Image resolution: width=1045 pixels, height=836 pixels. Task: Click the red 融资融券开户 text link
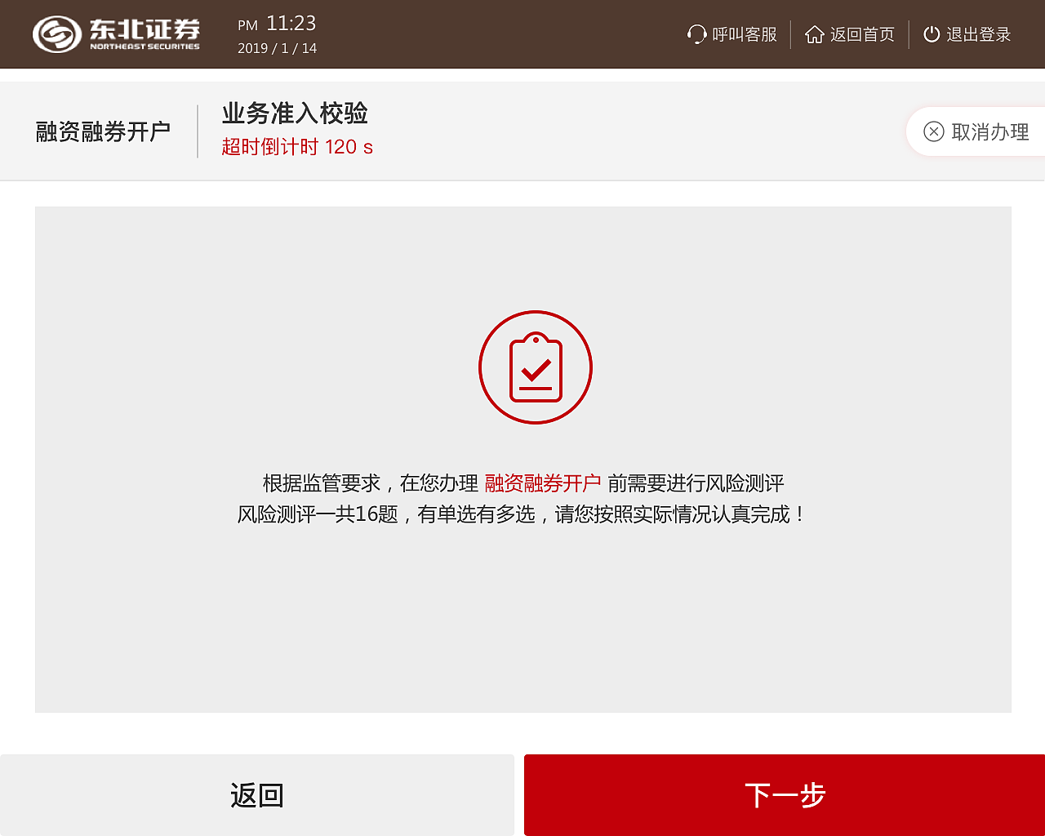(x=540, y=482)
